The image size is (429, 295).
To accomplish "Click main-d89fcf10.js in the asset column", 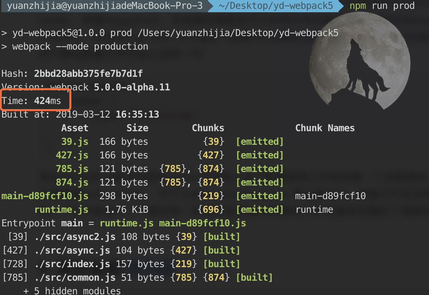I will click(x=45, y=196).
